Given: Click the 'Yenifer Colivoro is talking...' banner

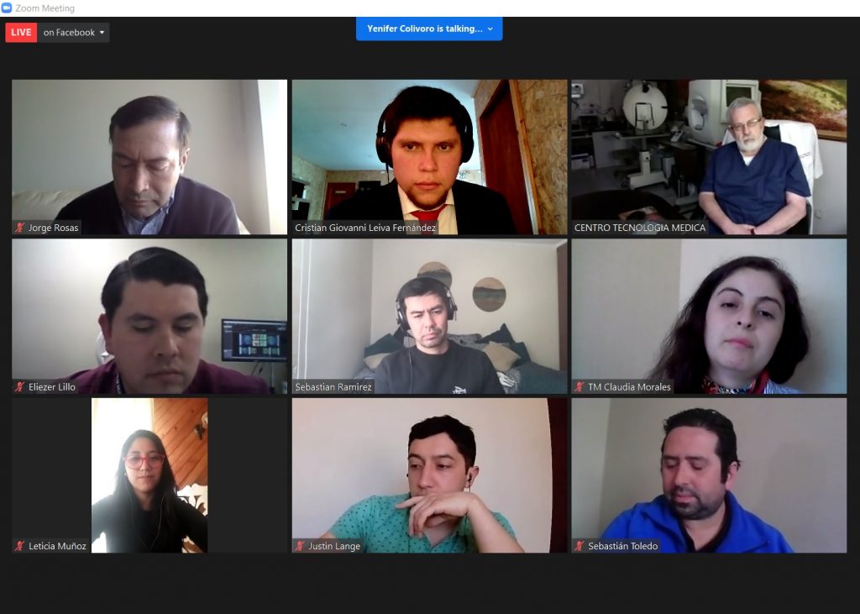Looking at the screenshot, I should [429, 29].
